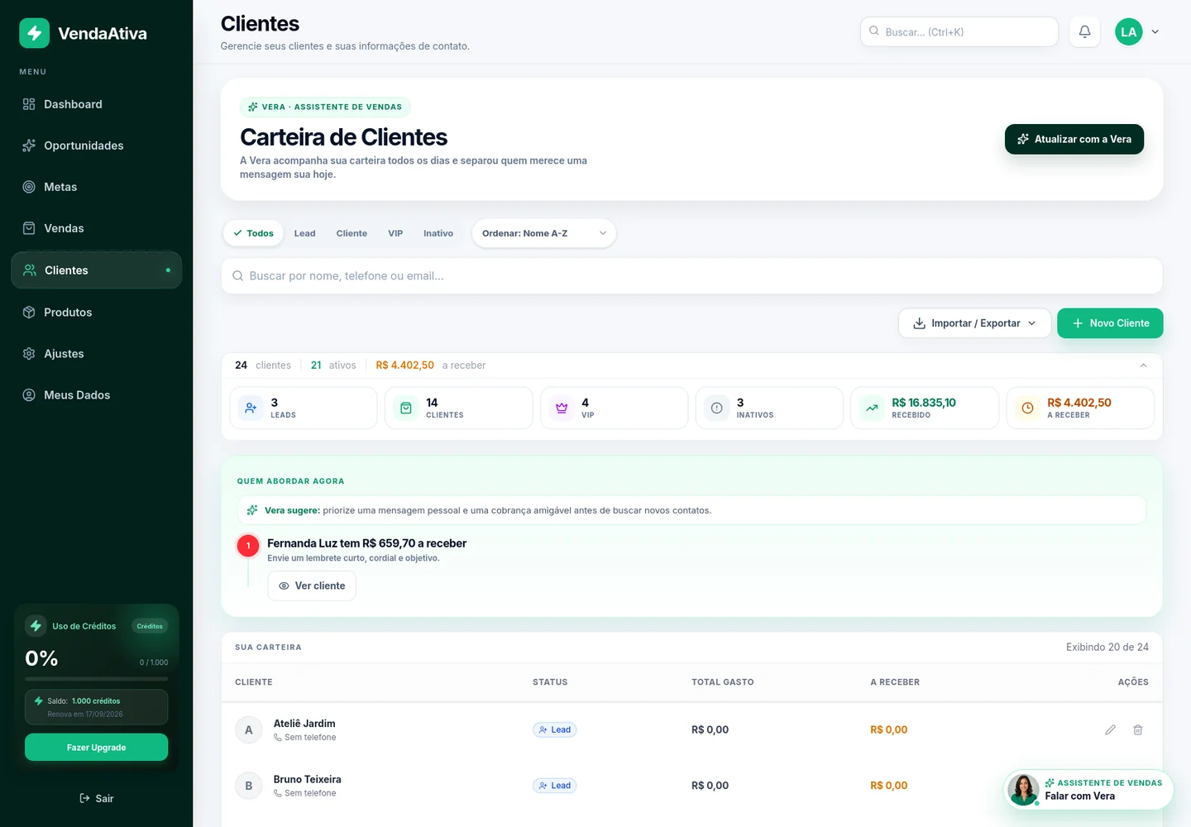Open notifications bell icon
The image size is (1191, 827).
tap(1084, 31)
